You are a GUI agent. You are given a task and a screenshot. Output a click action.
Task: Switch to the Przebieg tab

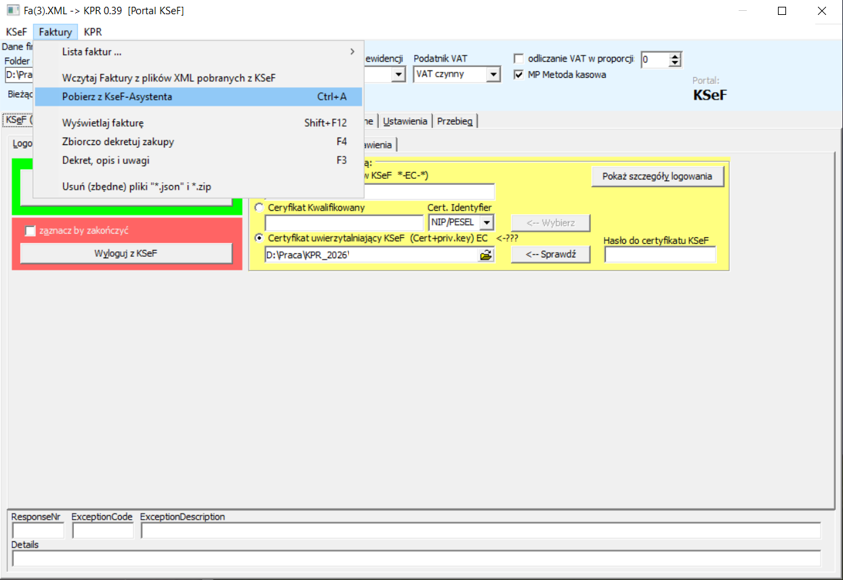point(456,121)
